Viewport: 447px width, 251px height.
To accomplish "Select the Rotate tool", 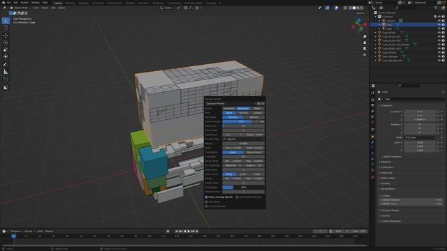I will coord(6,43).
